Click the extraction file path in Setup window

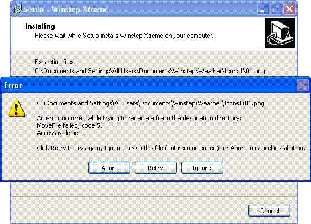(150, 71)
